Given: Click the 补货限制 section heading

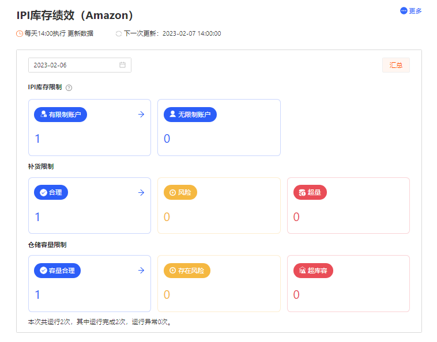Looking at the screenshot, I should pos(41,166).
